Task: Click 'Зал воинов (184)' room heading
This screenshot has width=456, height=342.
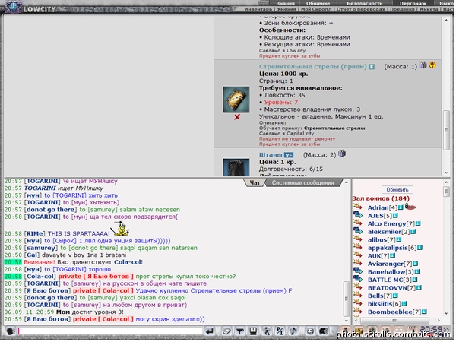Action: [381, 198]
